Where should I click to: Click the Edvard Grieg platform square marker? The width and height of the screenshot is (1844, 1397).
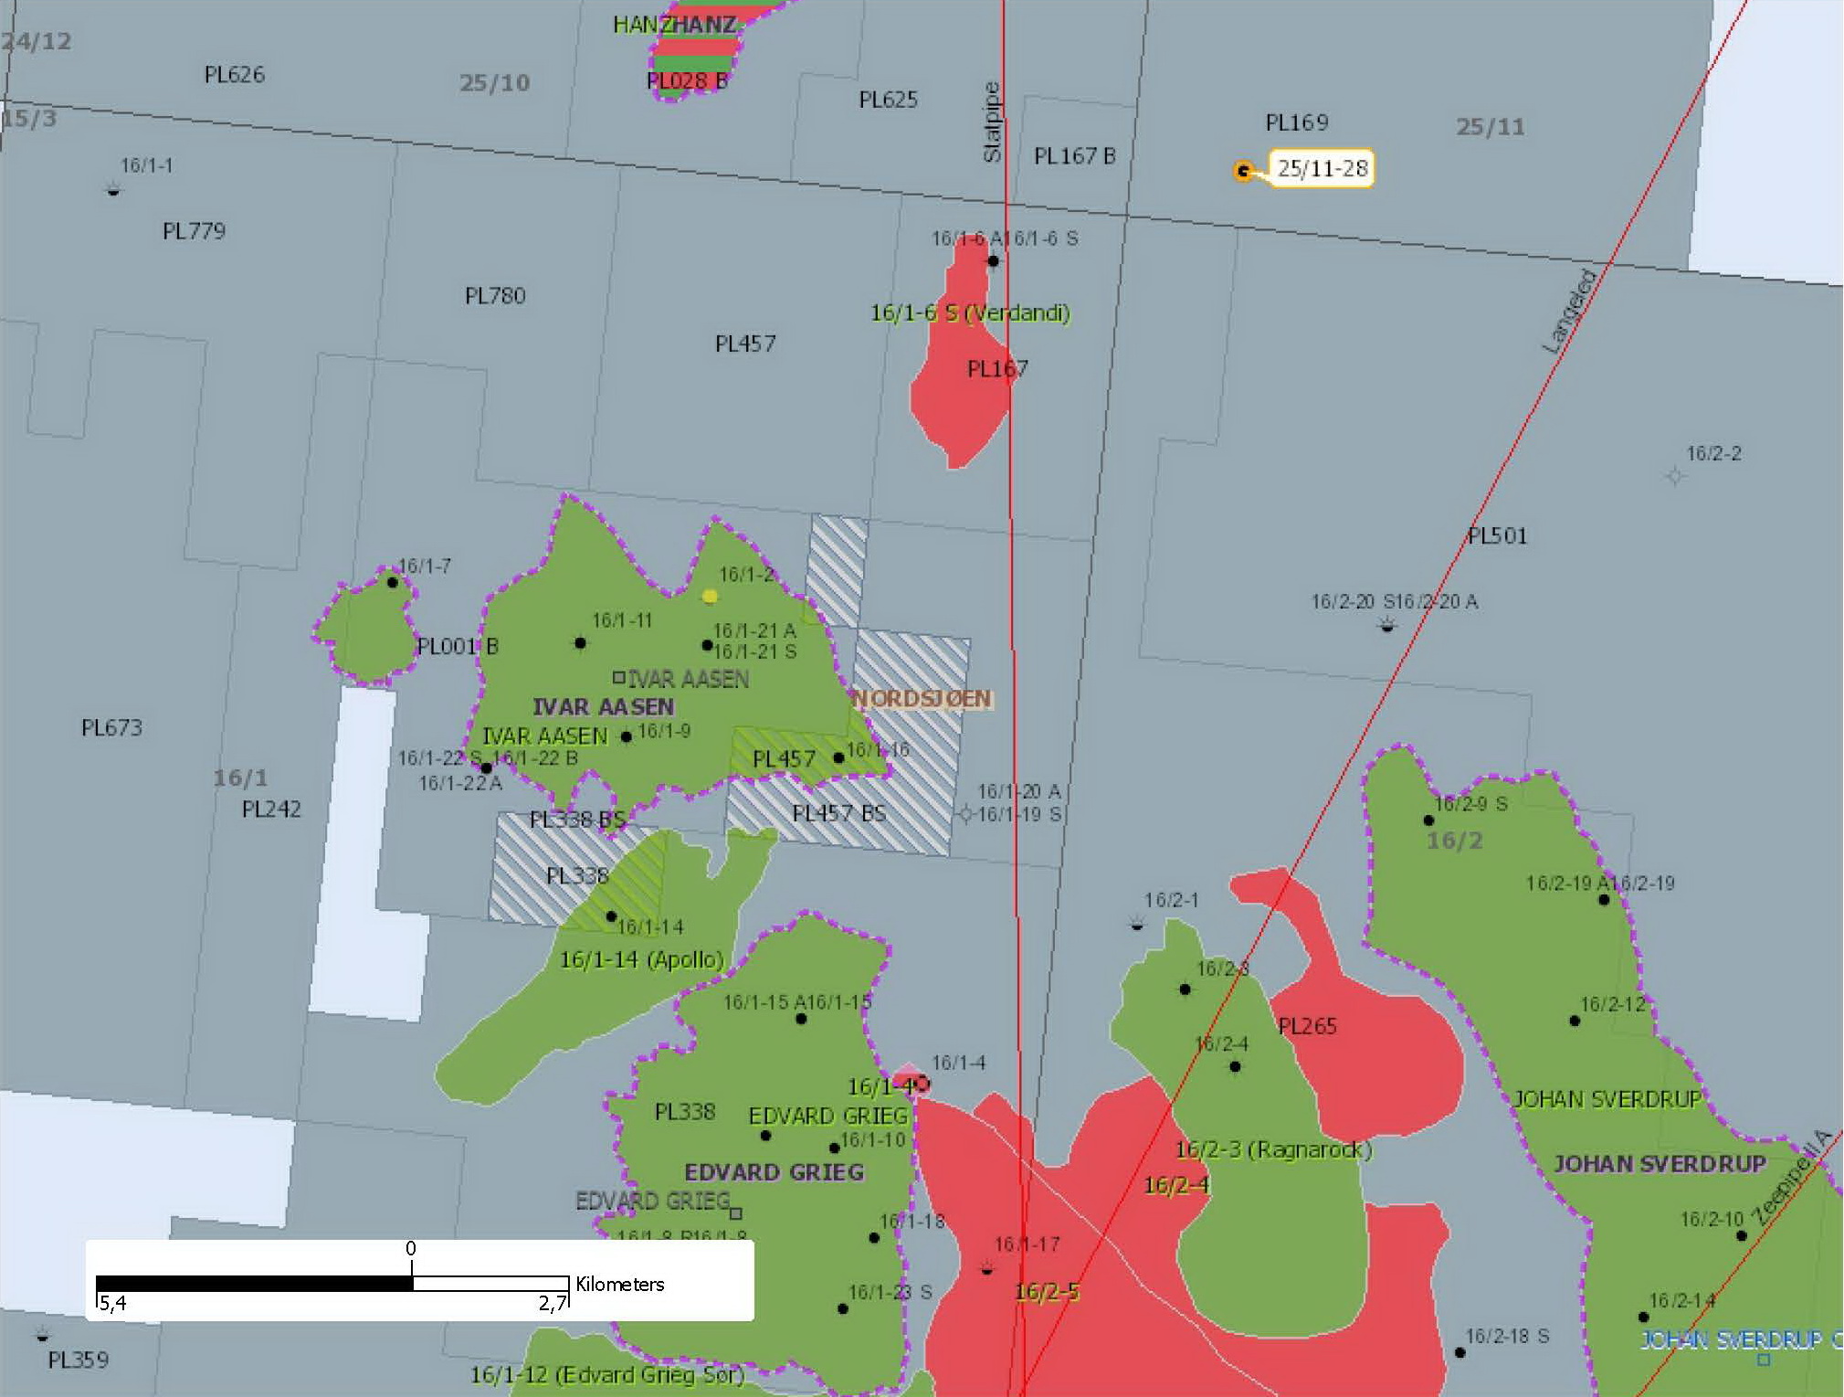coord(736,1213)
